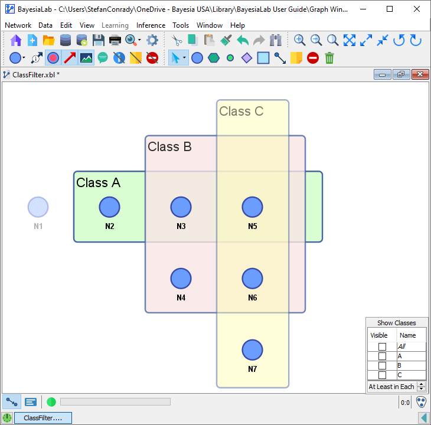The height and width of the screenshot is (425, 431).
Task: Select node N5 in the graph
Action: point(252,207)
